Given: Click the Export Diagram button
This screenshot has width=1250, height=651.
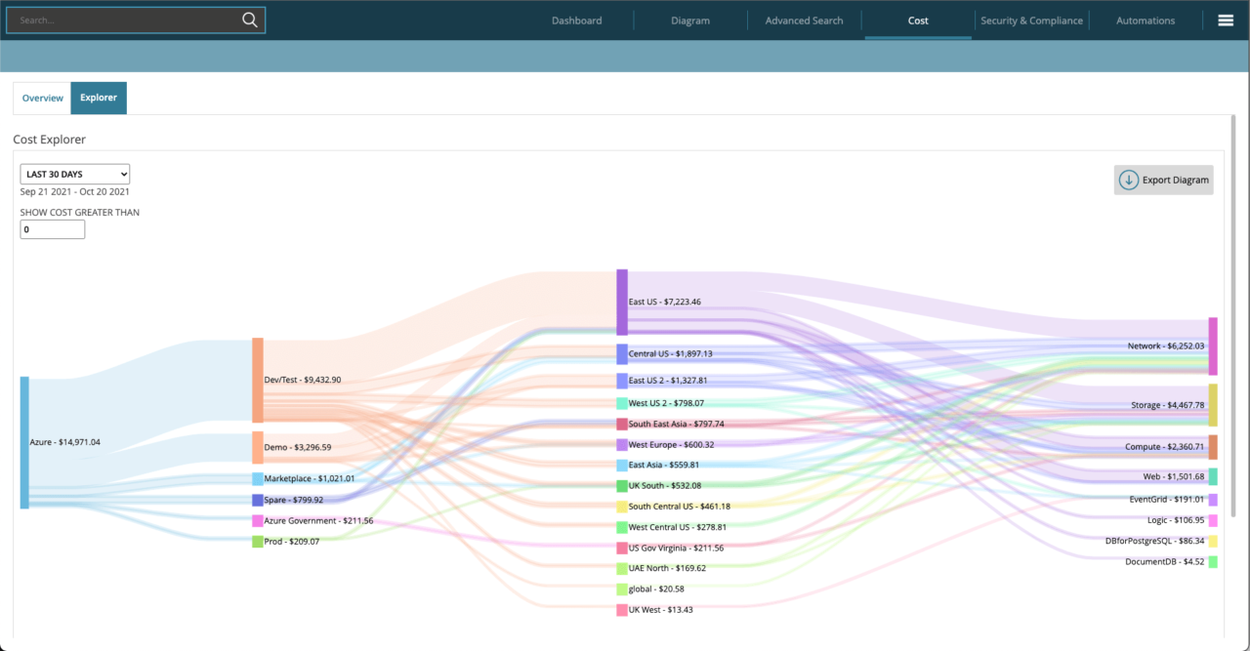Looking at the screenshot, I should (x=1163, y=180).
